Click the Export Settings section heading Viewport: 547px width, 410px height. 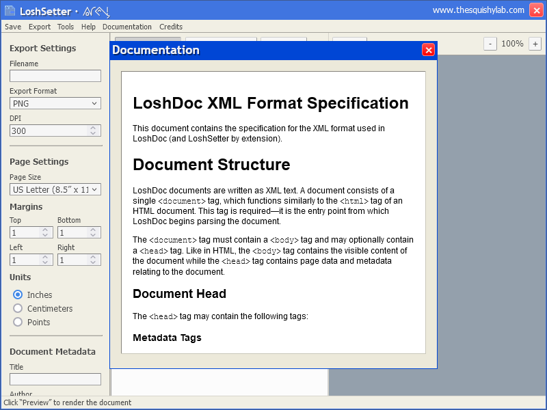coord(43,48)
